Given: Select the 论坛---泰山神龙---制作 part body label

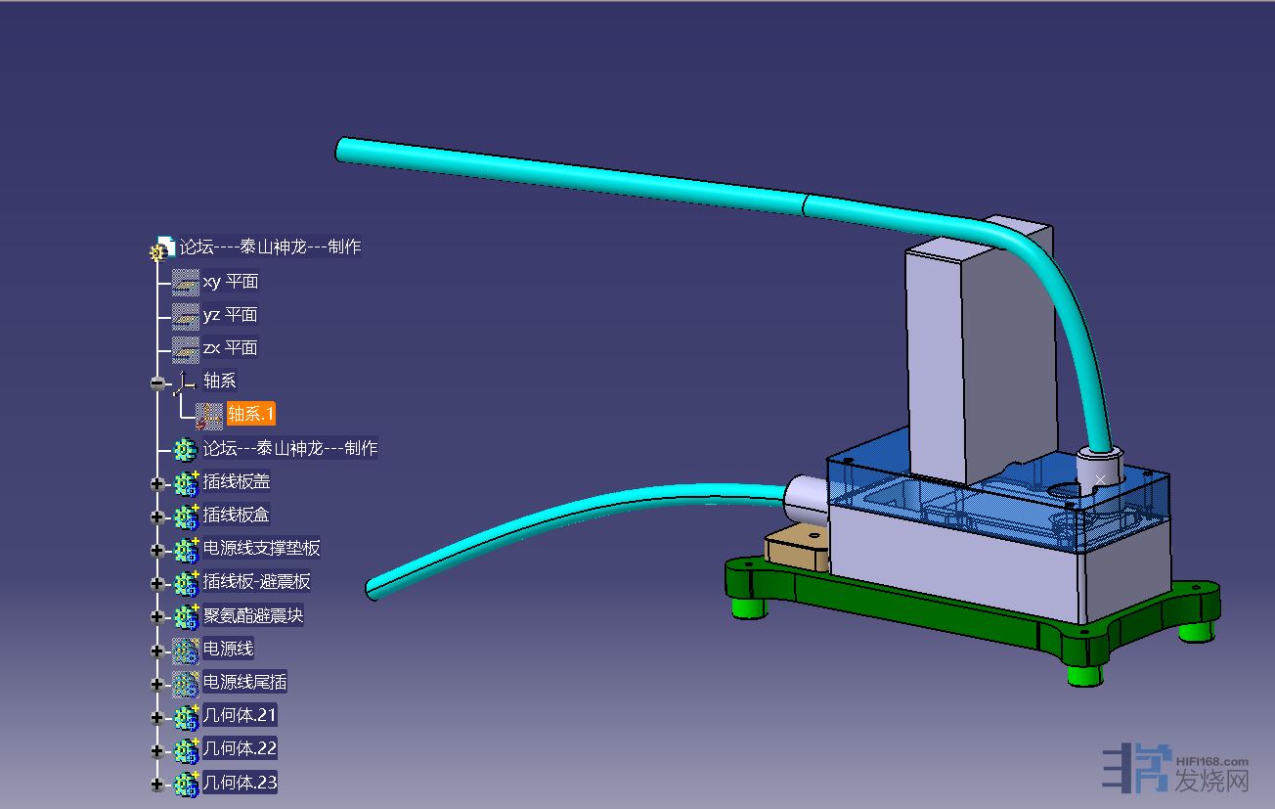Looking at the screenshot, I should point(289,449).
